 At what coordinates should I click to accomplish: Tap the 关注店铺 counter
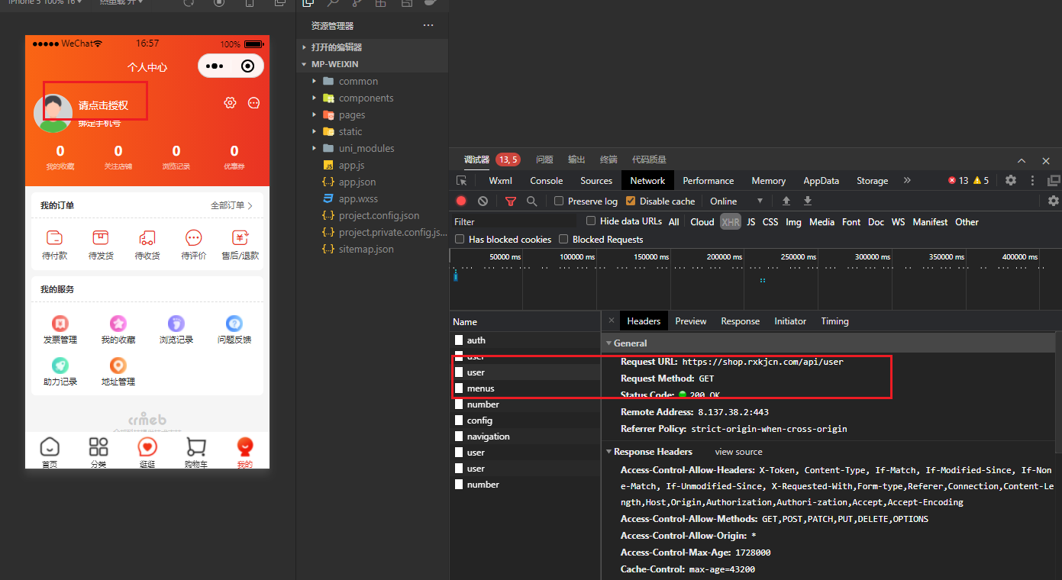[118, 157]
